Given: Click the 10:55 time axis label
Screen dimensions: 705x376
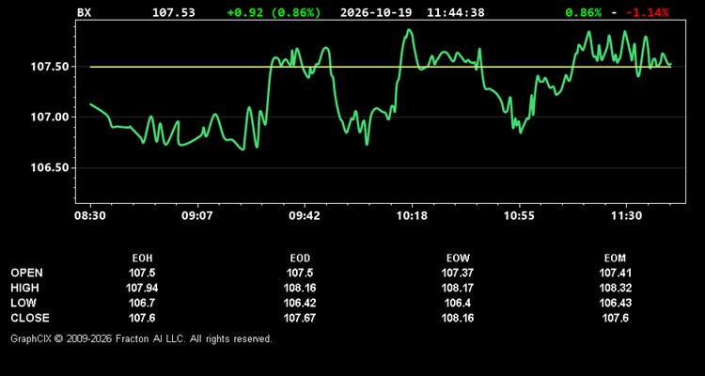Looking at the screenshot, I should (519, 216).
